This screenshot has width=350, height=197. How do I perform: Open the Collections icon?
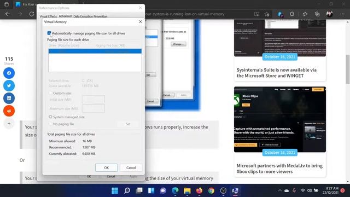[x=317, y=14]
